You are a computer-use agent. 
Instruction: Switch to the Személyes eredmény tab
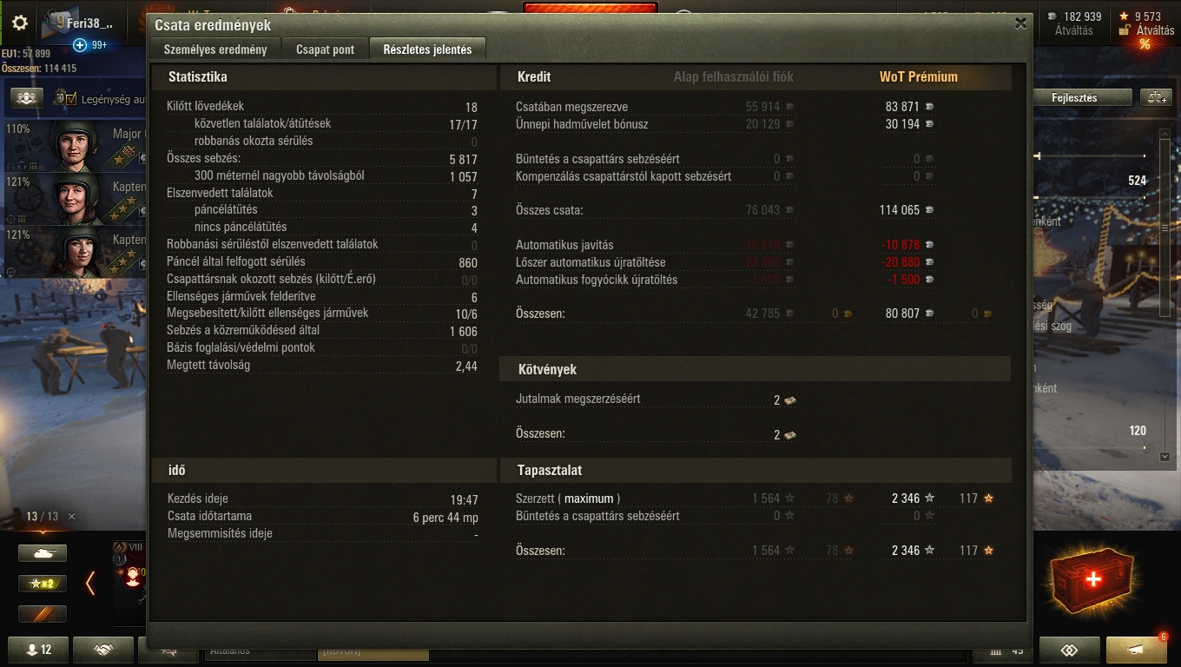[215, 50]
